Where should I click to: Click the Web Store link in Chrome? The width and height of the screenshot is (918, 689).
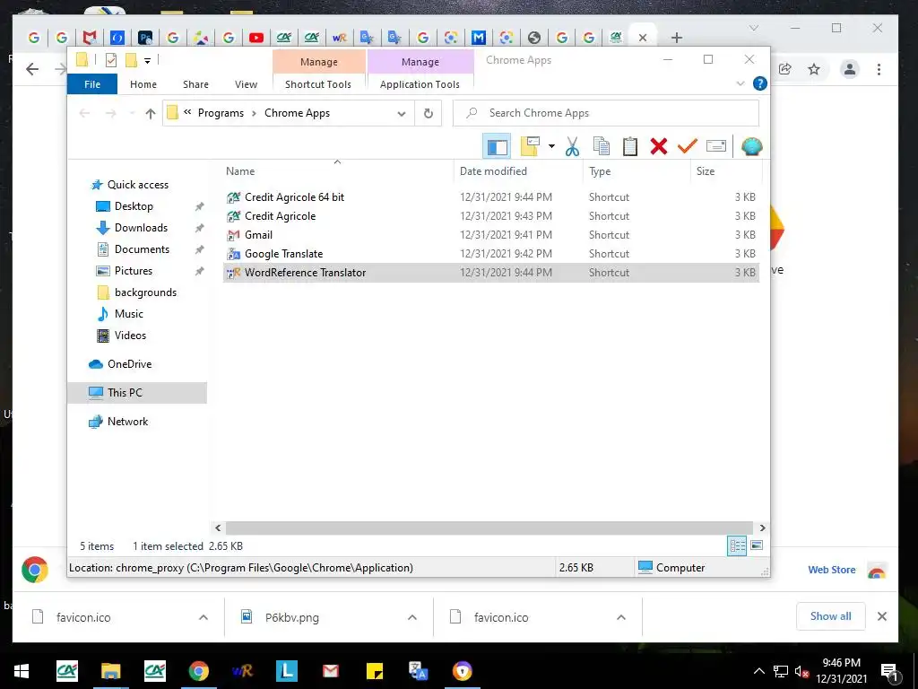click(831, 570)
